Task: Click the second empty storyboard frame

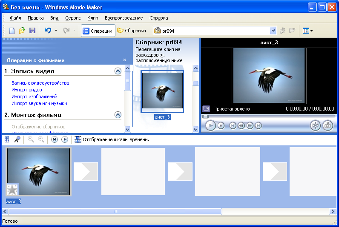Action: [133, 172]
